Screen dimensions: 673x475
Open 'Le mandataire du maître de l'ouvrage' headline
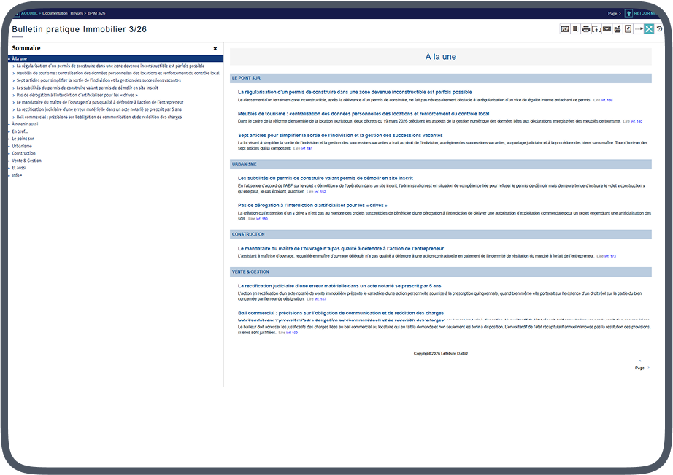tap(340, 248)
